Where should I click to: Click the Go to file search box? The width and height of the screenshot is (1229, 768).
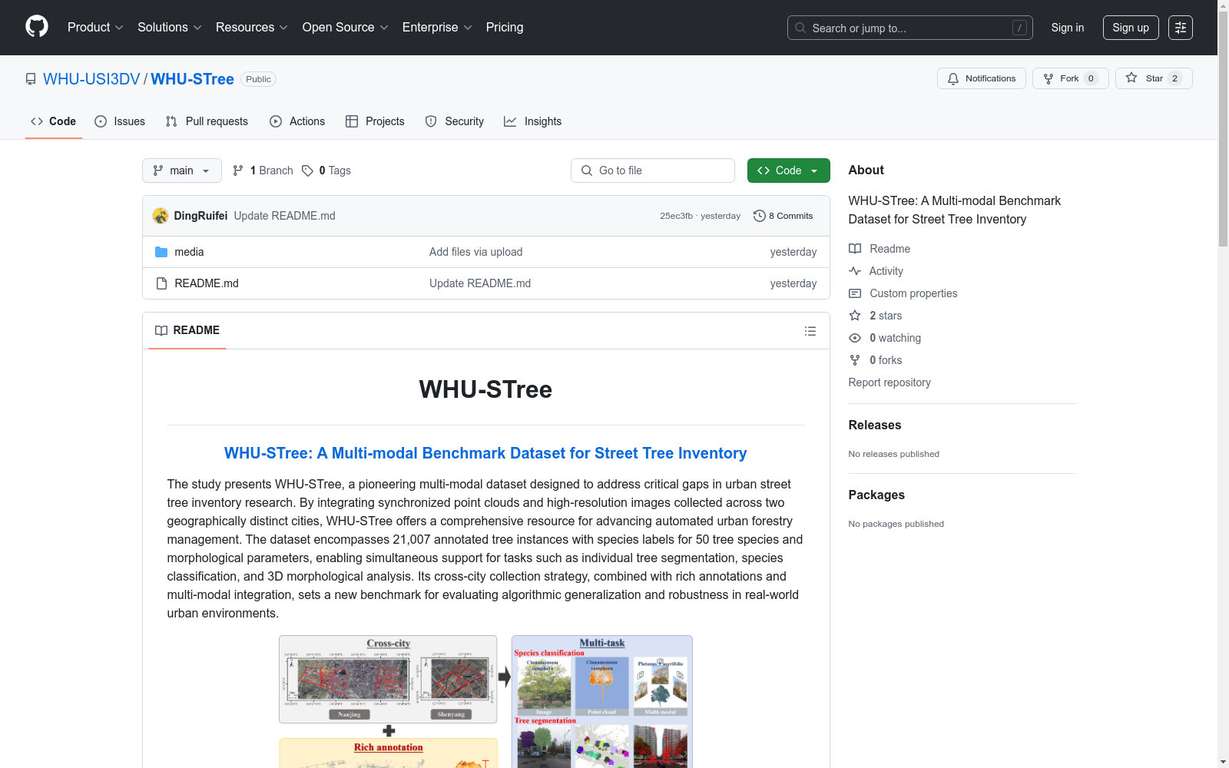point(653,170)
